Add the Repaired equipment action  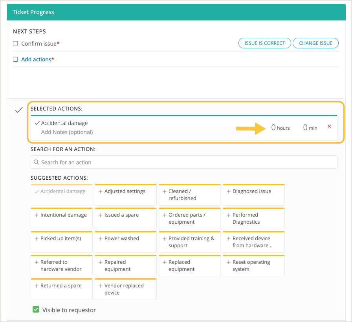(x=125, y=266)
